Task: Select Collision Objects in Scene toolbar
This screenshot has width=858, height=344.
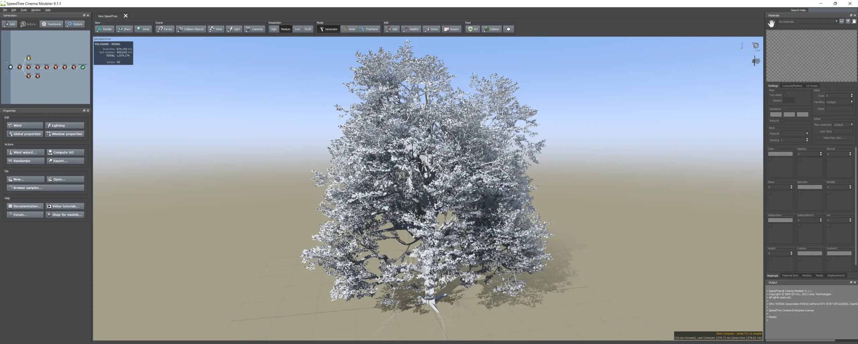Action: (191, 29)
